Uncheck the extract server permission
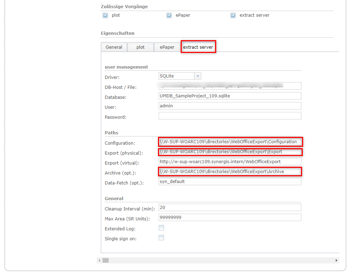This screenshot has height=273, width=350. click(233, 15)
